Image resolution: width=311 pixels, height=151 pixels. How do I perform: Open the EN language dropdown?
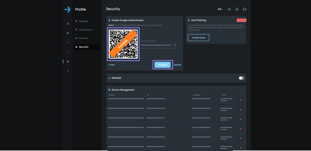pyautogui.click(x=220, y=9)
